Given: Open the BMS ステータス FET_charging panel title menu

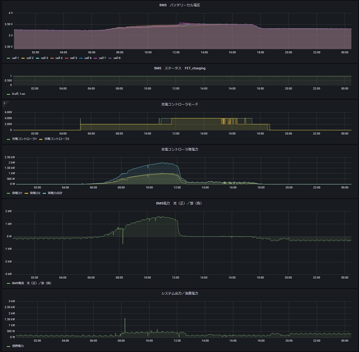Looking at the screenshot, I should (179, 68).
